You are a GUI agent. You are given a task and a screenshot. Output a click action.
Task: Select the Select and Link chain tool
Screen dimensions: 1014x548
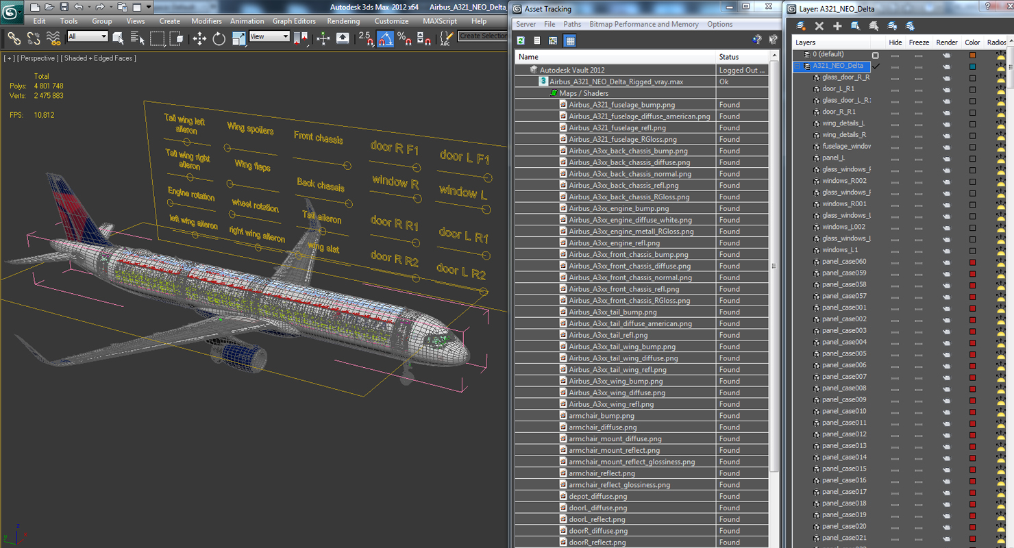click(14, 38)
